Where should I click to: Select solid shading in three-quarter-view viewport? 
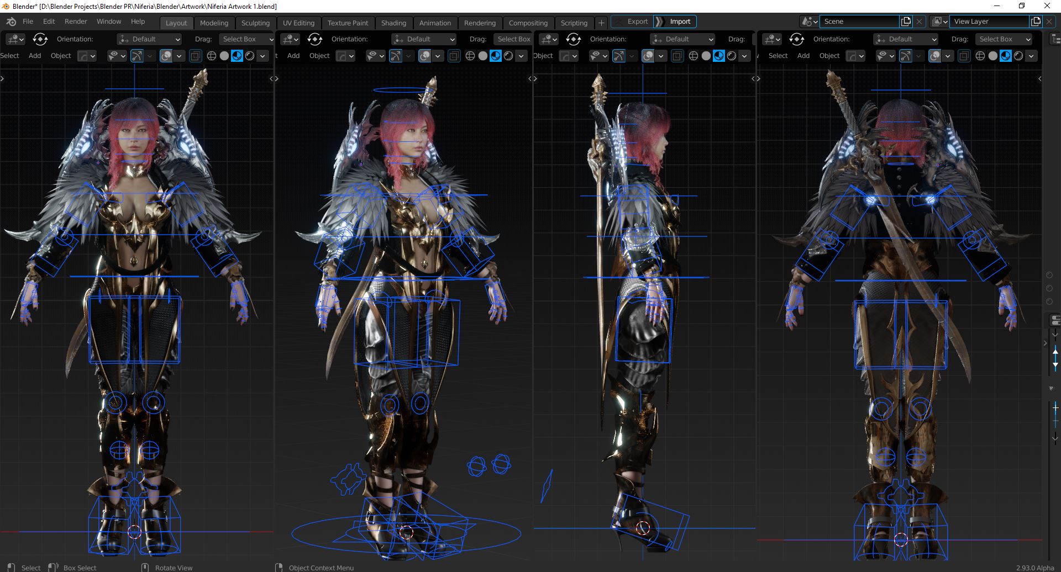tap(482, 56)
